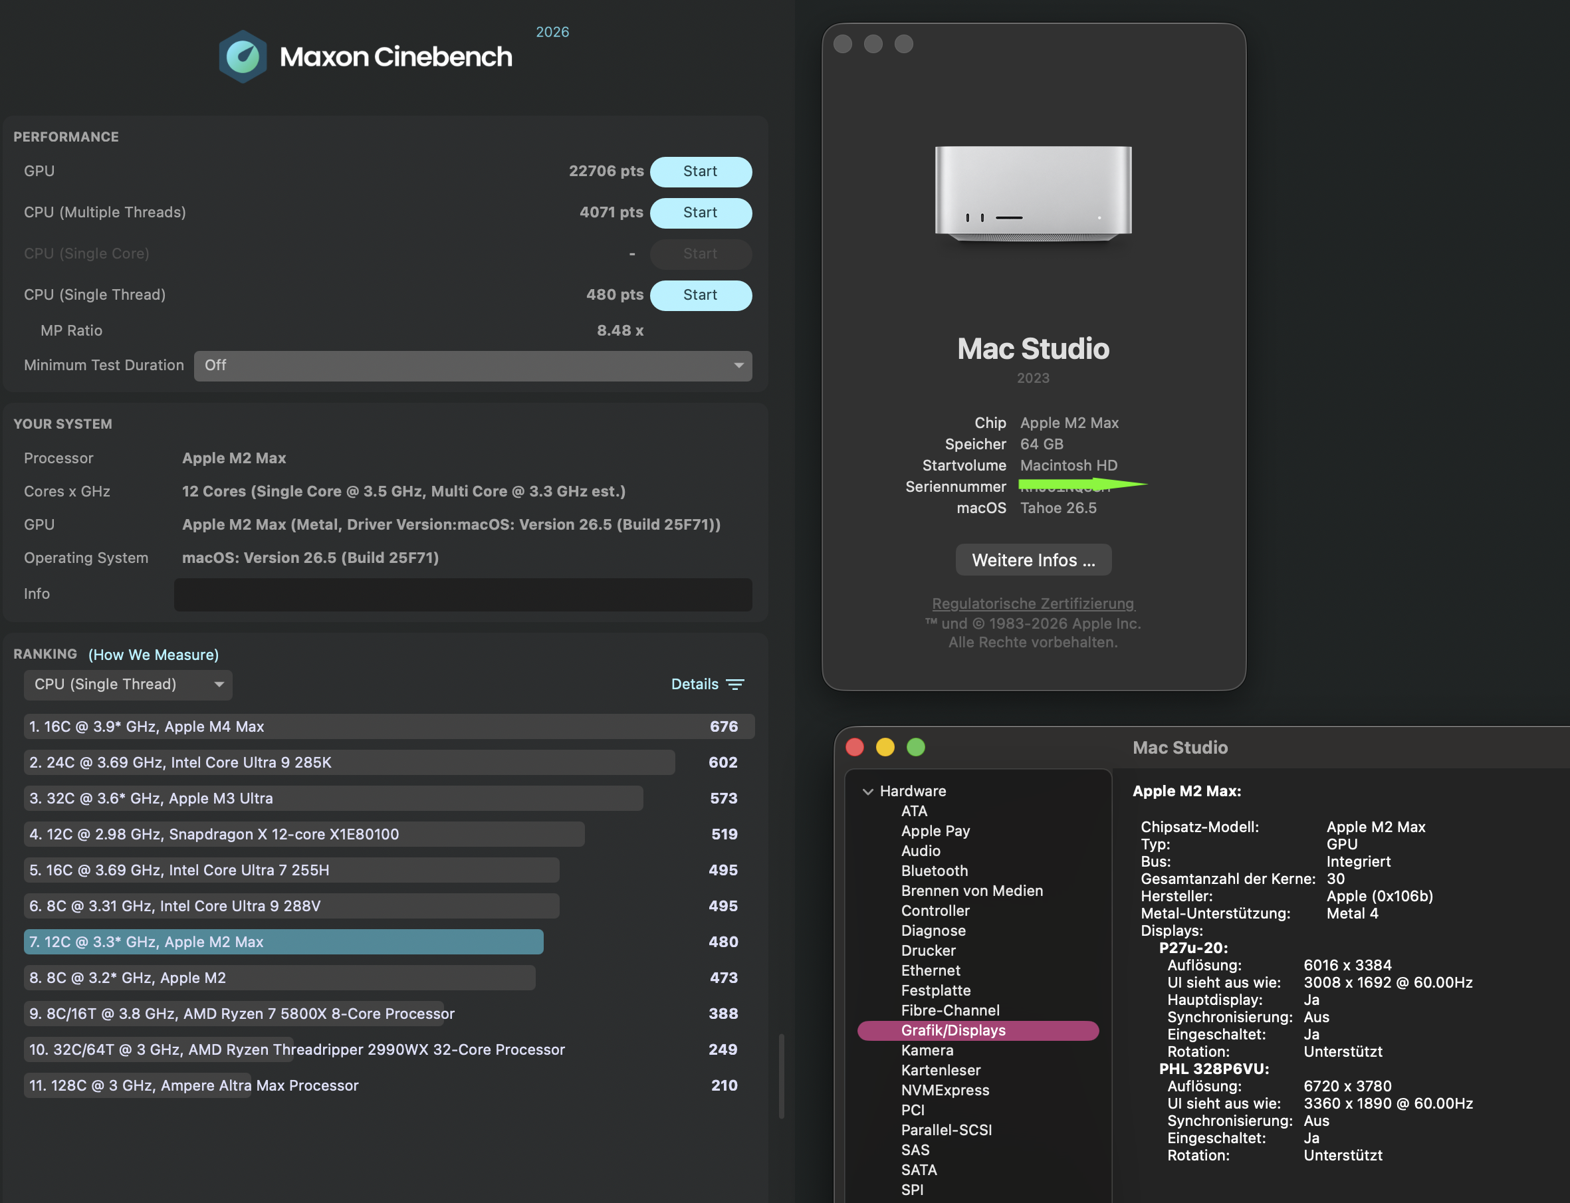The width and height of the screenshot is (1570, 1203).
Task: Click the 12 Cores GHz system value
Action: [403, 491]
